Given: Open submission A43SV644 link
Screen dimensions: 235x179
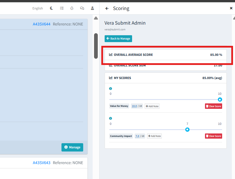Looking at the screenshot, I should [41, 24].
